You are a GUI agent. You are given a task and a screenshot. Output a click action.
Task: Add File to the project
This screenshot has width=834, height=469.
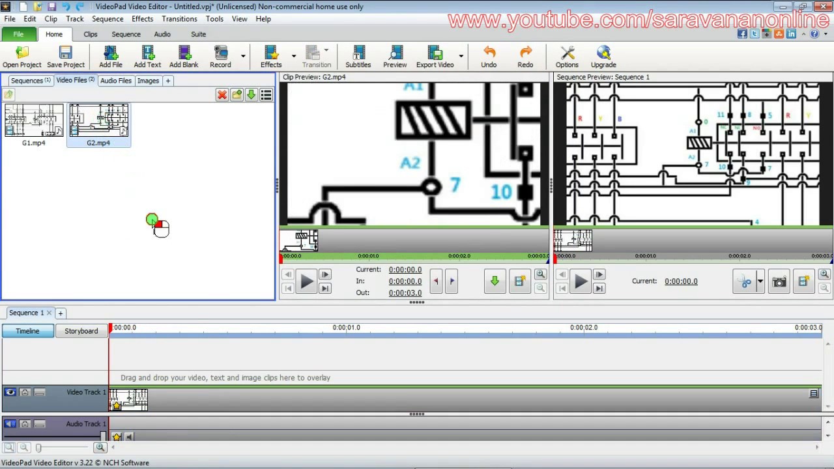pyautogui.click(x=111, y=57)
